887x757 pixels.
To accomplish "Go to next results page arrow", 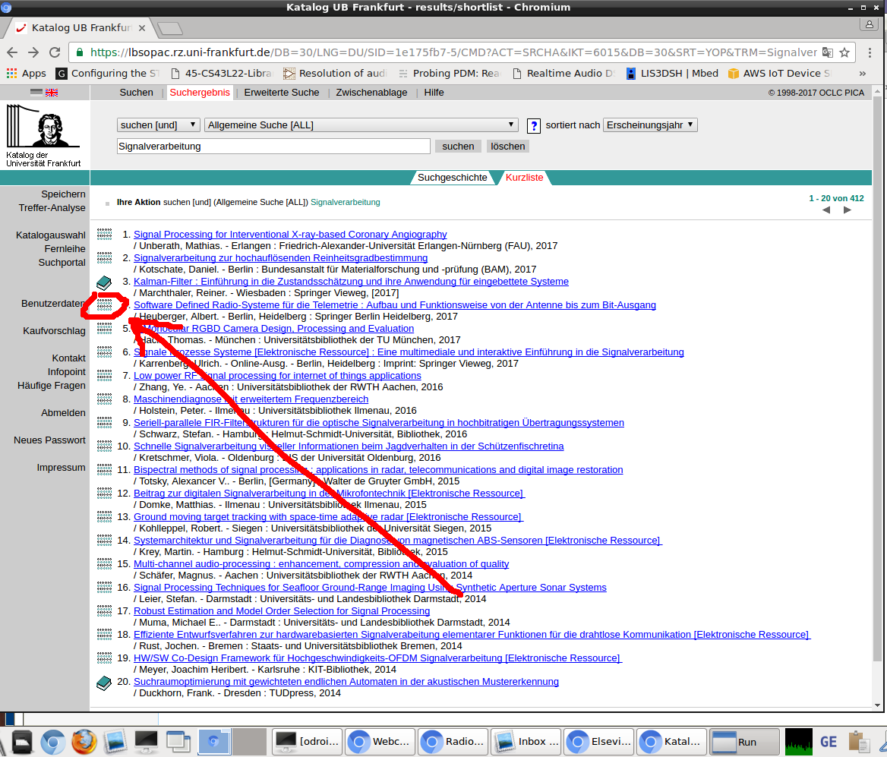I will [x=848, y=210].
